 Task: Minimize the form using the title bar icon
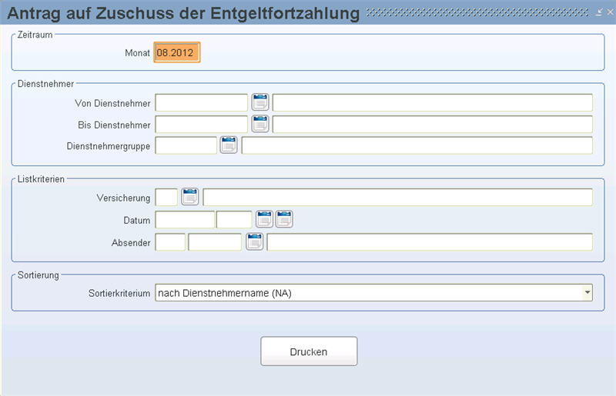600,13
